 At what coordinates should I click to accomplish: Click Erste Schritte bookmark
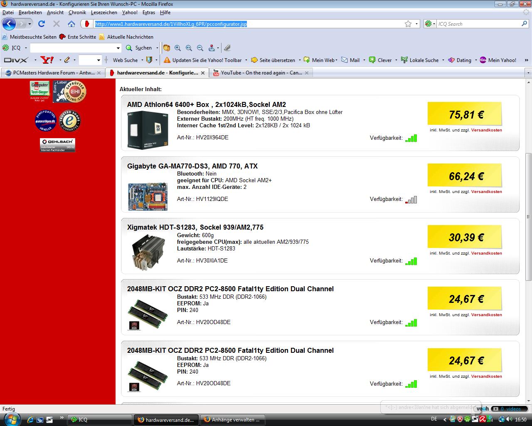click(78, 37)
